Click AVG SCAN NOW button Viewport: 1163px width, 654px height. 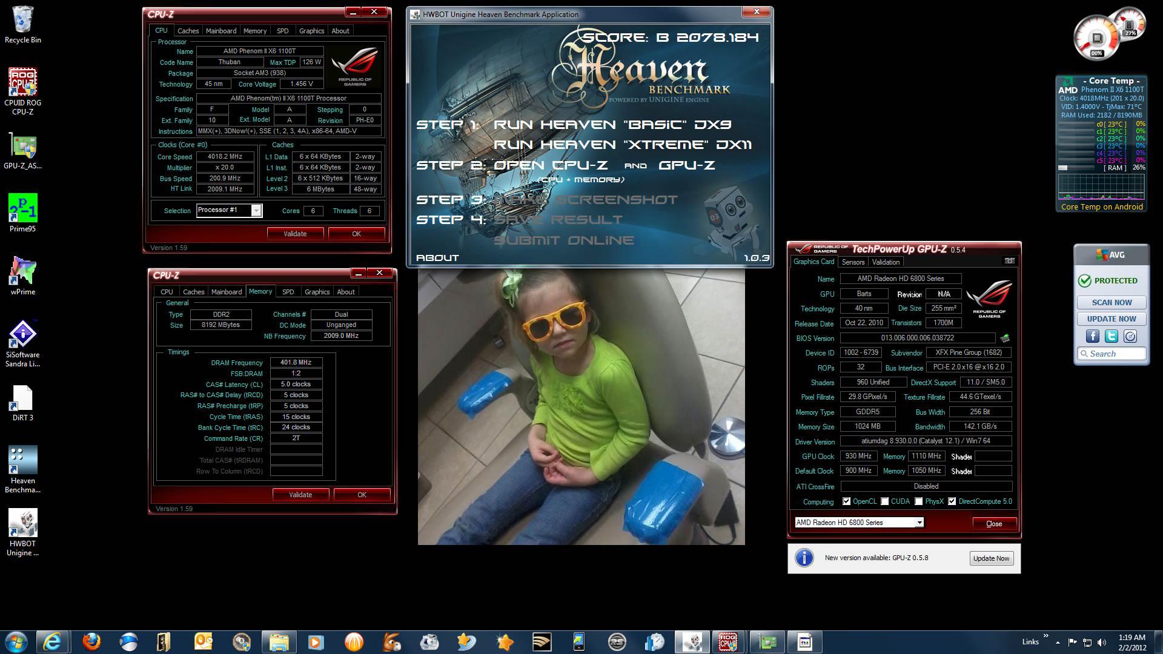pyautogui.click(x=1112, y=302)
